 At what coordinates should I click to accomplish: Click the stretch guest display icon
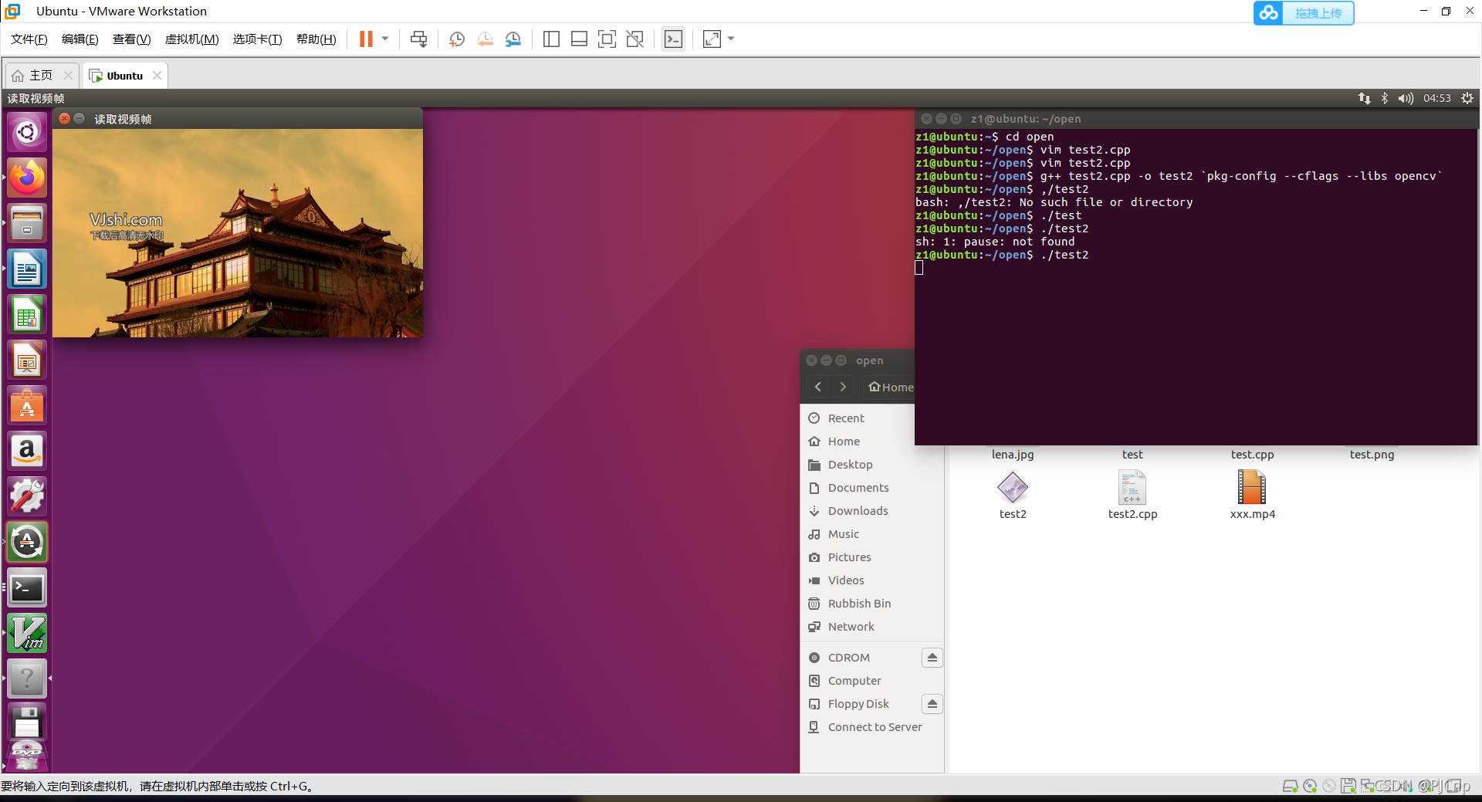point(712,39)
